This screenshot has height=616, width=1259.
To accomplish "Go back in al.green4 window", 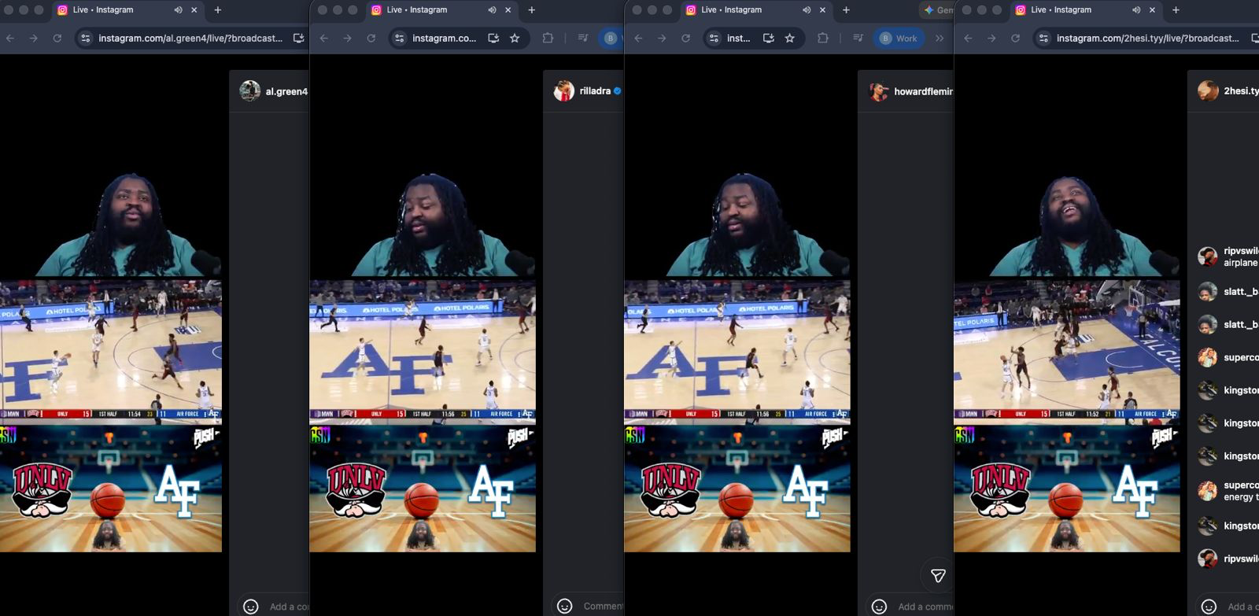I will tap(10, 38).
